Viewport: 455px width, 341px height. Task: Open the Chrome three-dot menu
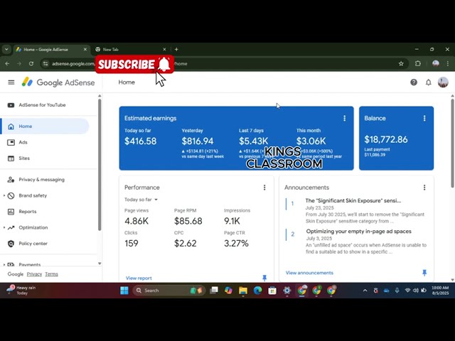(x=448, y=63)
